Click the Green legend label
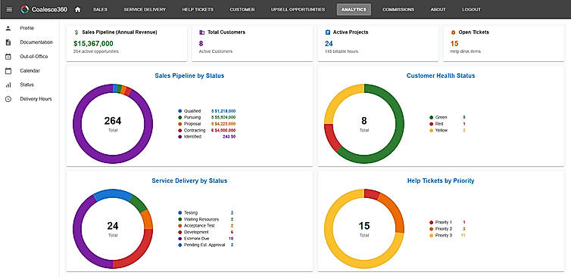The width and height of the screenshot is (571, 278). point(442,117)
